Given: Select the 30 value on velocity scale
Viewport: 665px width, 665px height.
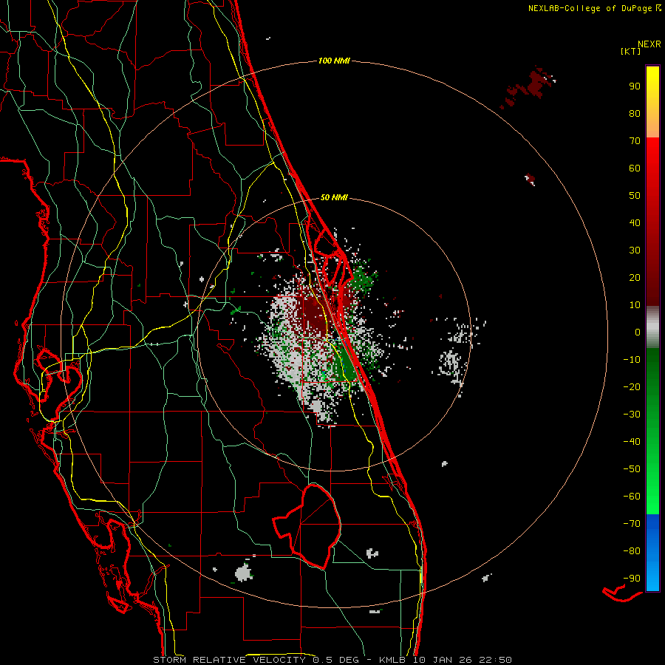Looking at the screenshot, I should tap(635, 250).
